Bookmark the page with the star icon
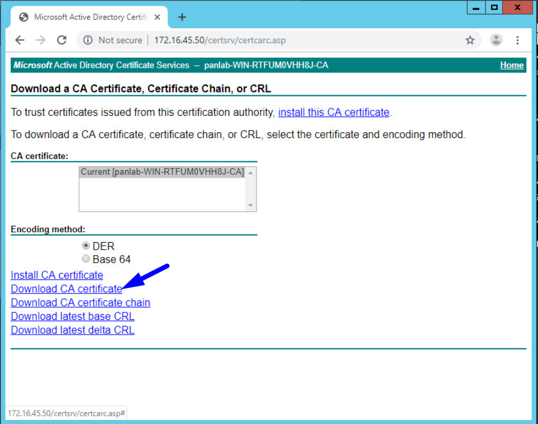The image size is (538, 424). [470, 40]
